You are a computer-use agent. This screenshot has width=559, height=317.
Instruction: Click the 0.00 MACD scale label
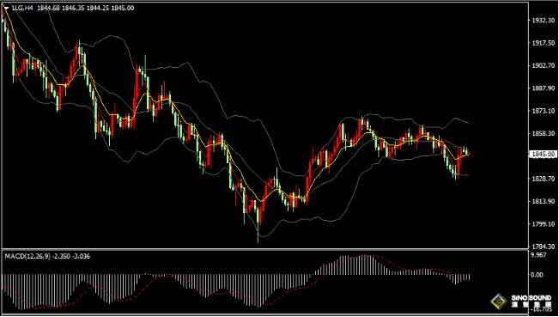tap(538, 275)
